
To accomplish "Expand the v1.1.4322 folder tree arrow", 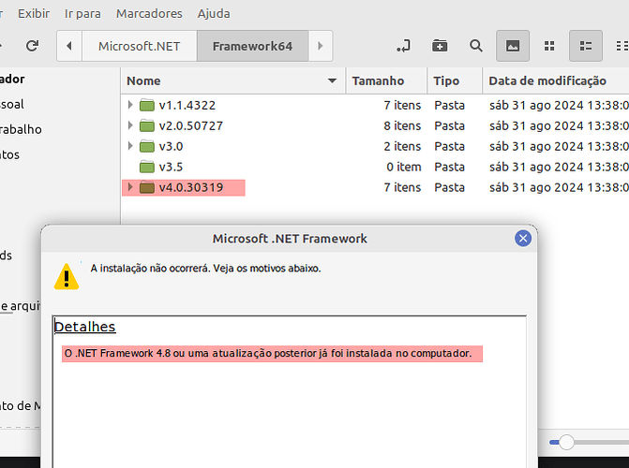I will pos(130,105).
